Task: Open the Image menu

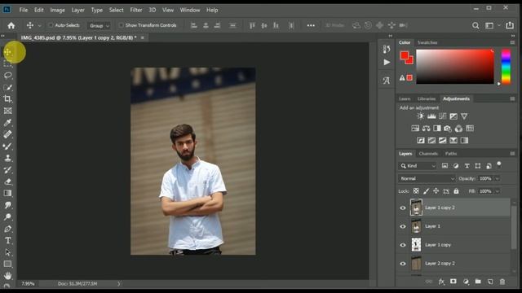Action: [57, 10]
